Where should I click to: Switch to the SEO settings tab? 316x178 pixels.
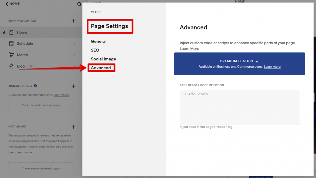pyautogui.click(x=95, y=50)
